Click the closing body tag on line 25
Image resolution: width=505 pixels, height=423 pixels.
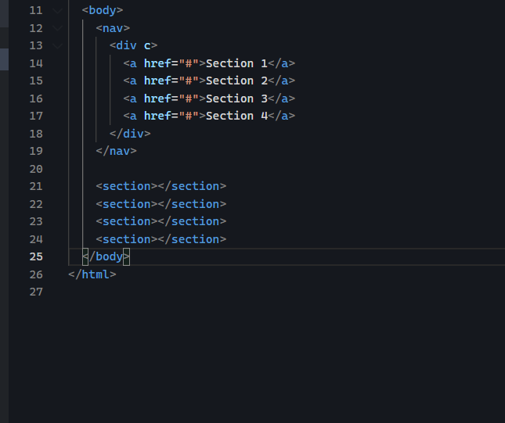coord(106,256)
